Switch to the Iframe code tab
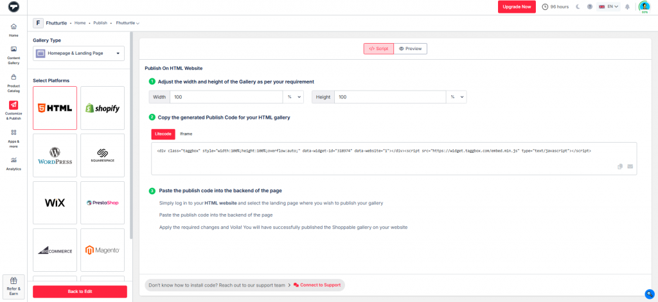 coord(186,134)
